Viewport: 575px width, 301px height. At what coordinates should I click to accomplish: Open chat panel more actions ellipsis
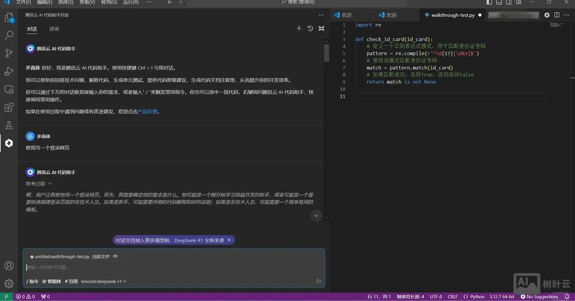[322, 15]
